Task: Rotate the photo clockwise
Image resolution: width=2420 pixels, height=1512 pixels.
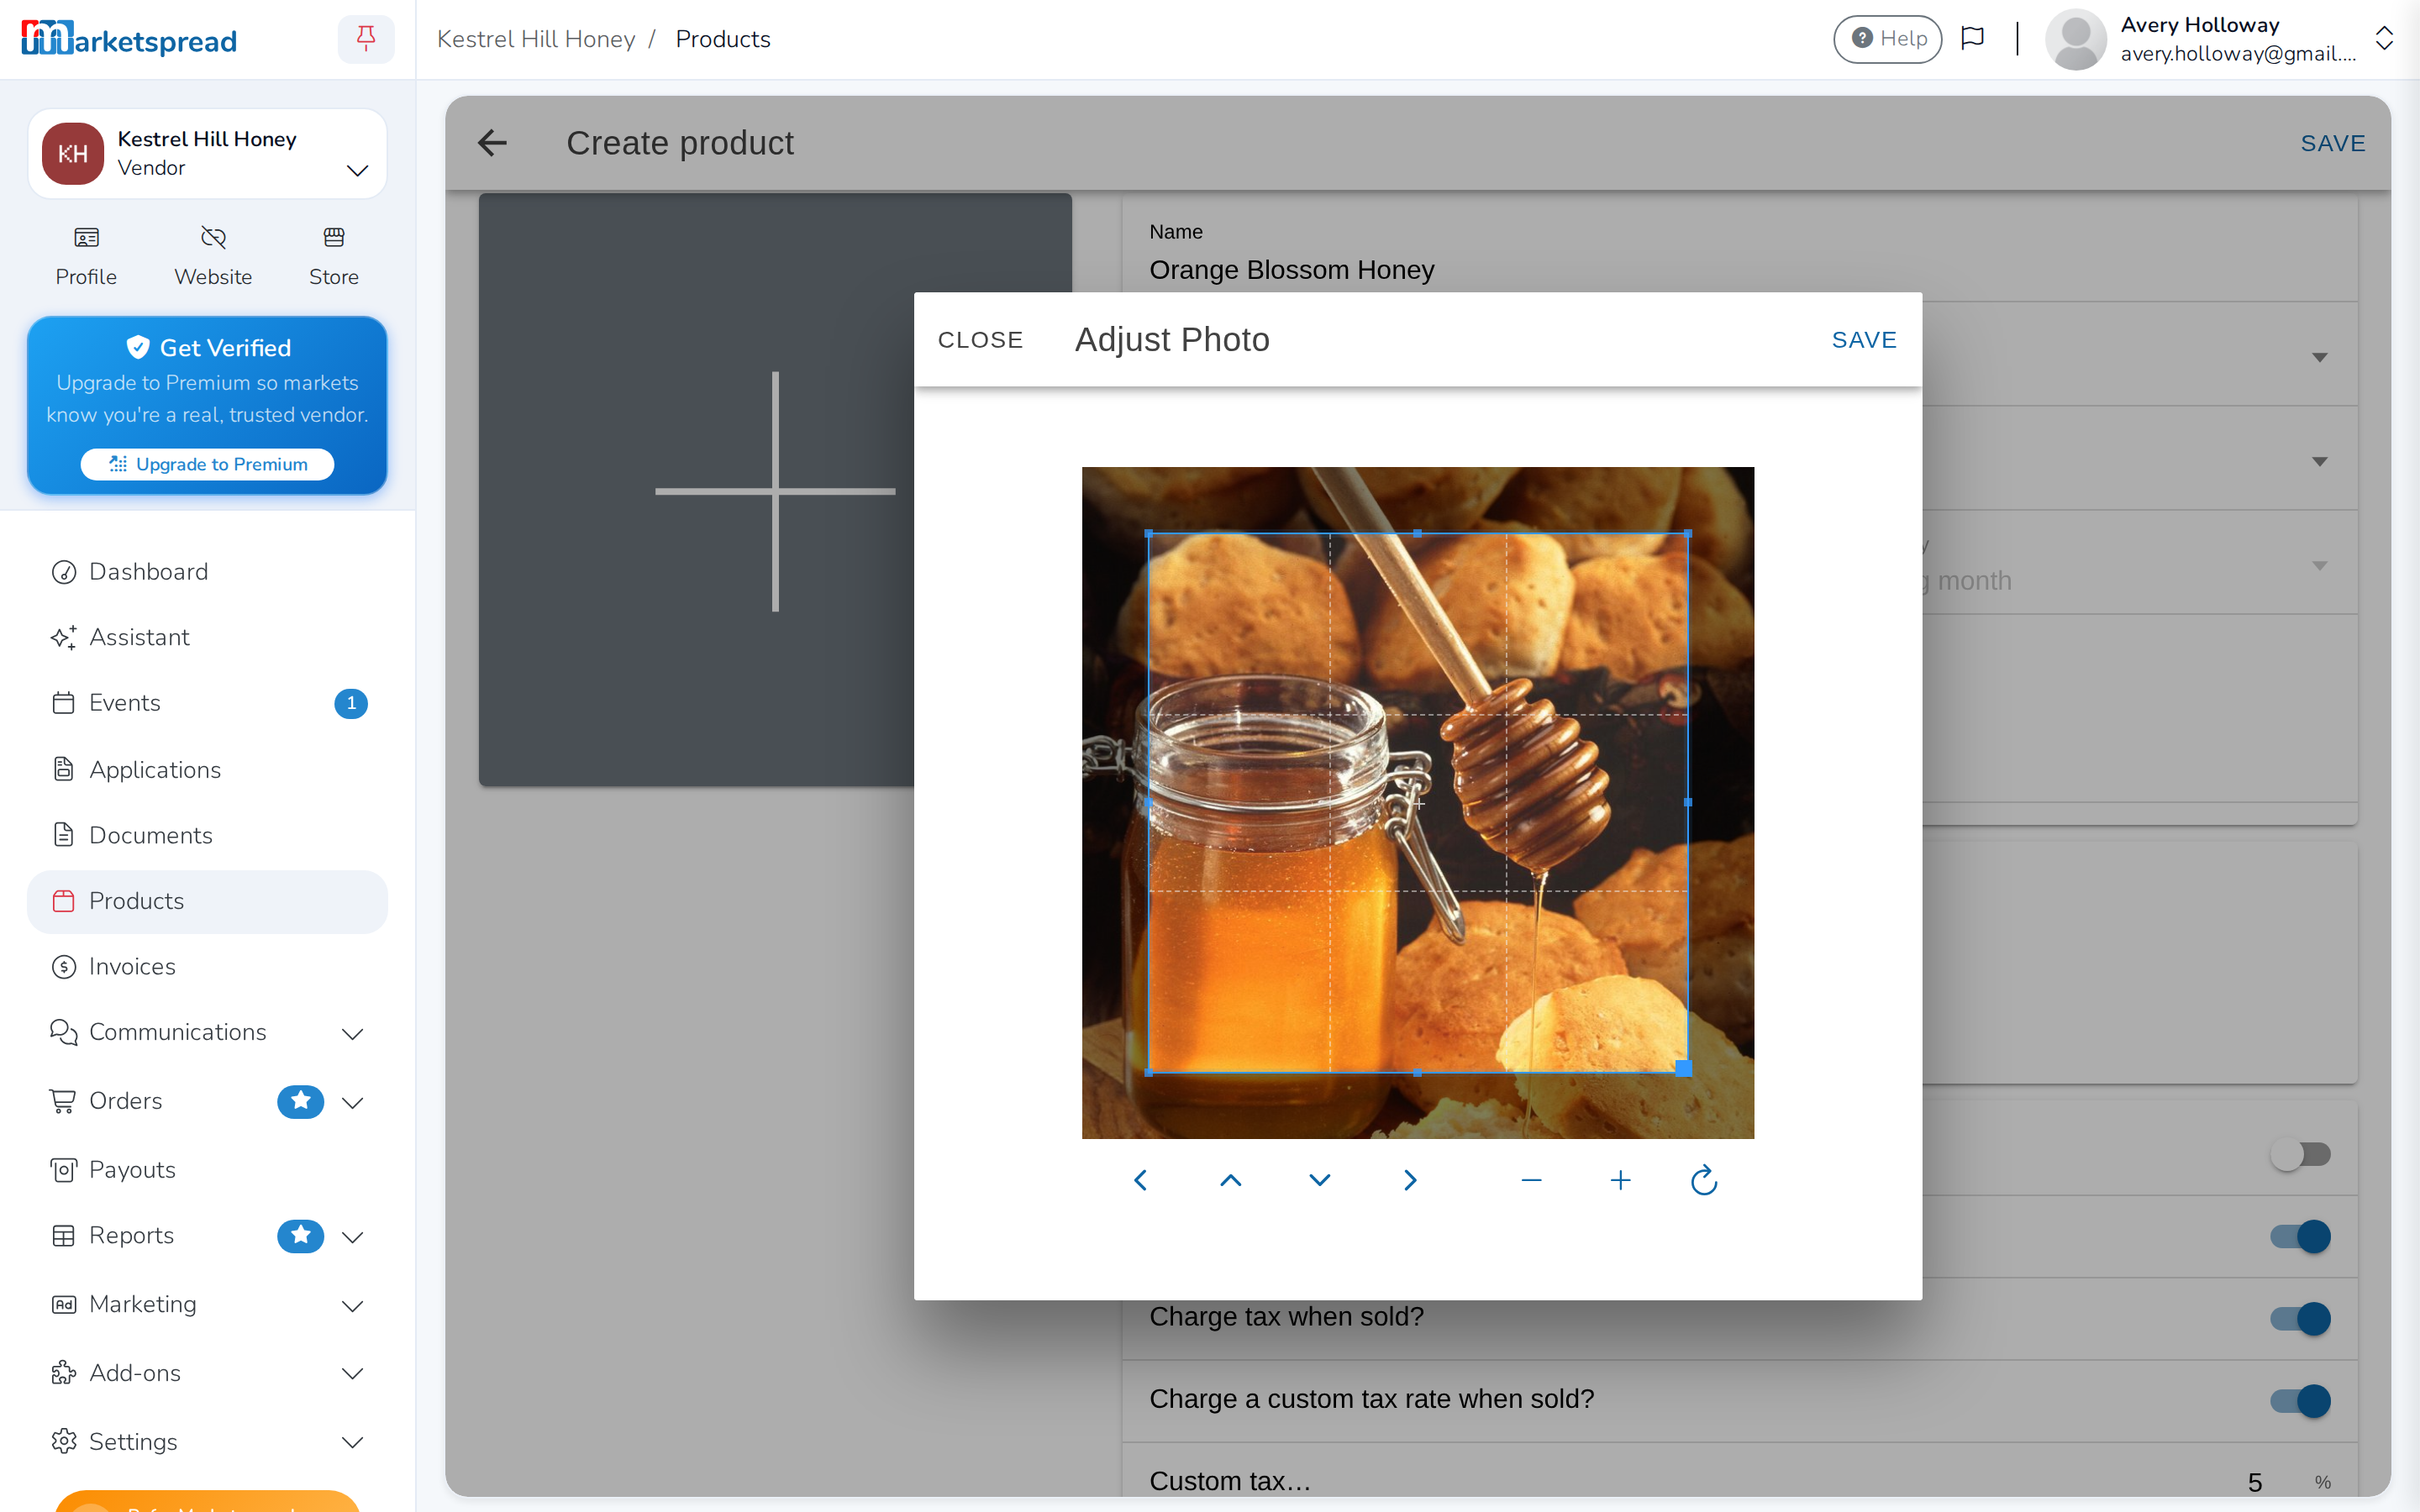Action: point(1704,1180)
